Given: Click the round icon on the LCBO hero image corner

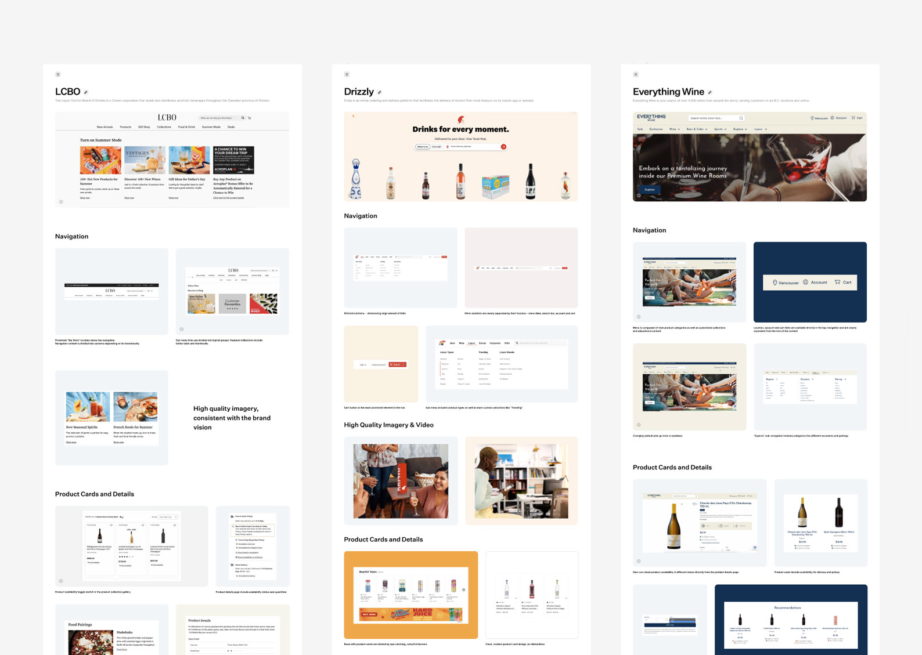Looking at the screenshot, I should click(61, 202).
